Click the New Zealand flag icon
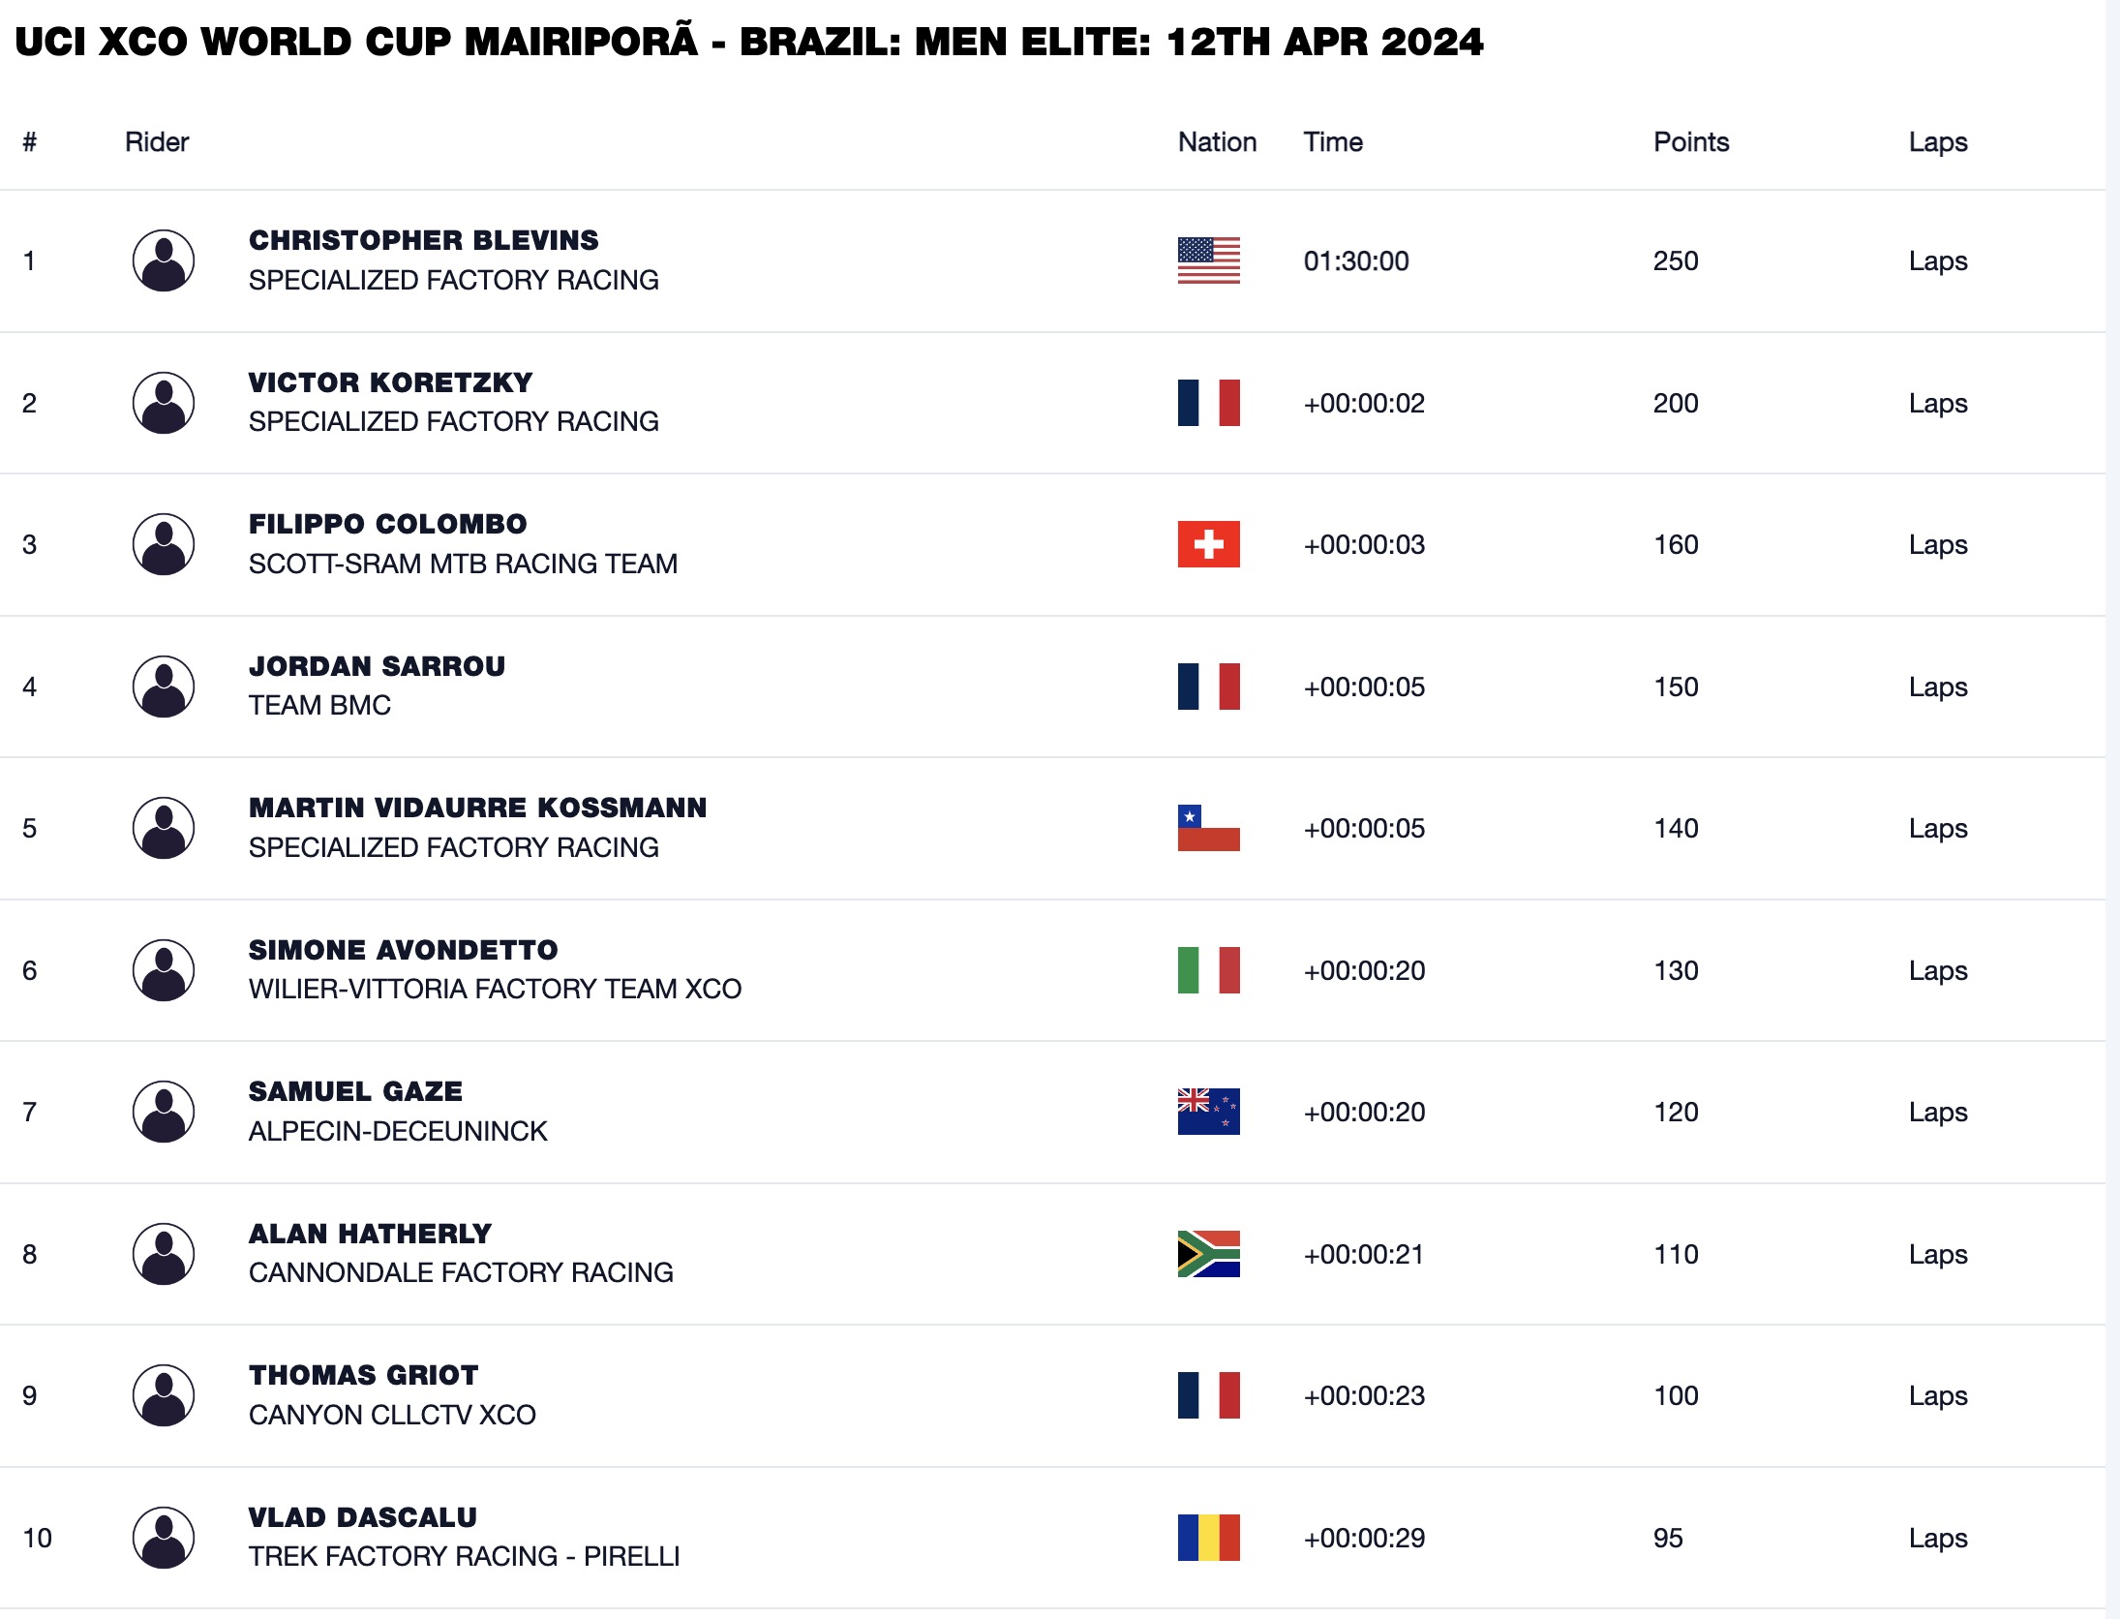2120x1619 pixels. (1208, 1112)
